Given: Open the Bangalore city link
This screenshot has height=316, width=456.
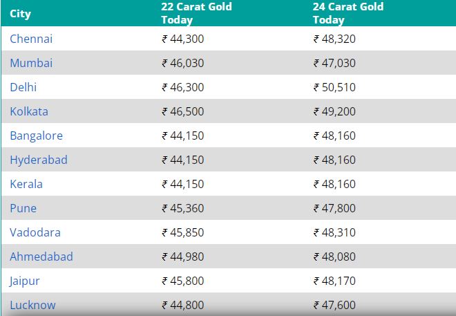Looking at the screenshot, I should (37, 136).
